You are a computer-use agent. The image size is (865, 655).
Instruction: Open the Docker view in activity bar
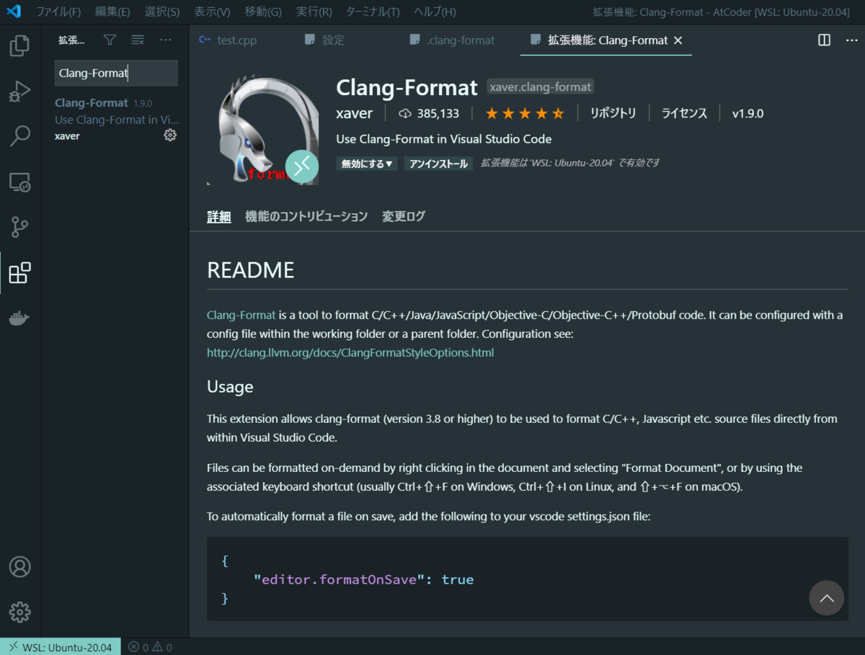[x=19, y=318]
